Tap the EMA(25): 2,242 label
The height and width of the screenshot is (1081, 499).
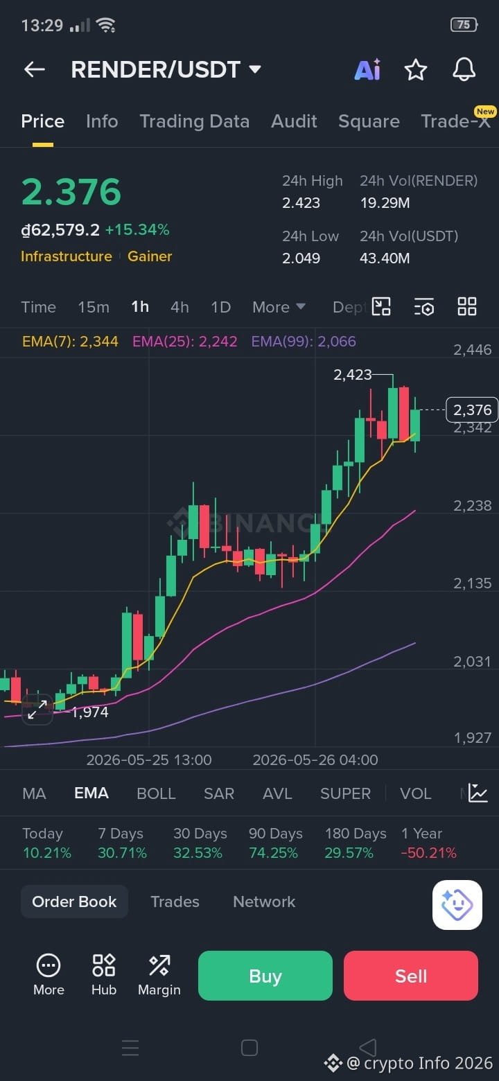coord(185,342)
